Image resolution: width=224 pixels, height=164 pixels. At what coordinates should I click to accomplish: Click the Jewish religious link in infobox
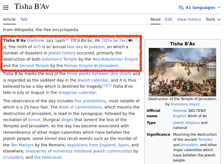pyautogui.click(x=186, y=123)
